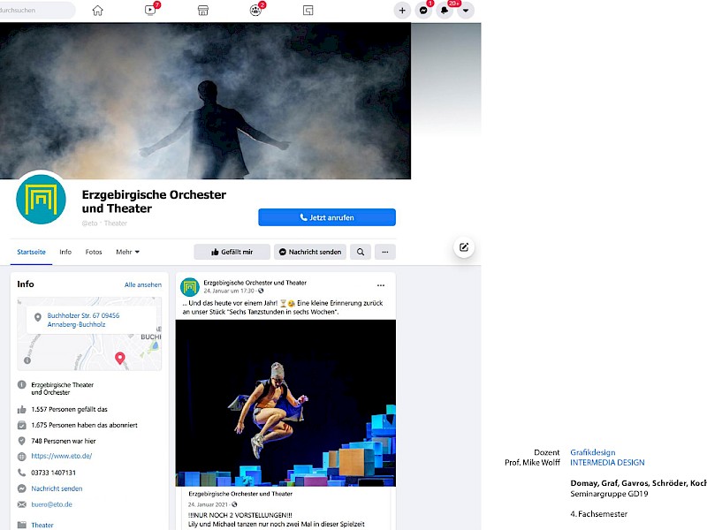Click the Grafikdesign text on the right
Screen dimensions: 707x530
tap(592, 452)
